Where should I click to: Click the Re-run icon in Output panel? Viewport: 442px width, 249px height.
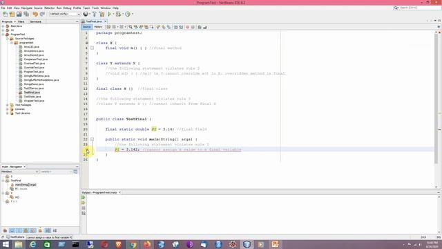[x=84, y=197]
